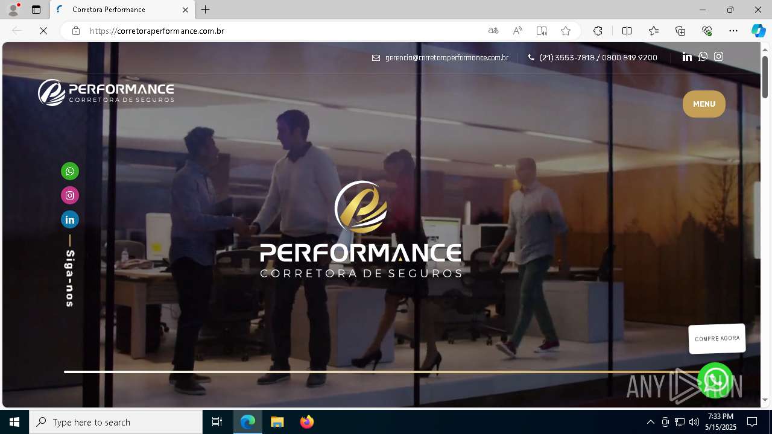Click the Siga-nos vertical label

tap(70, 278)
